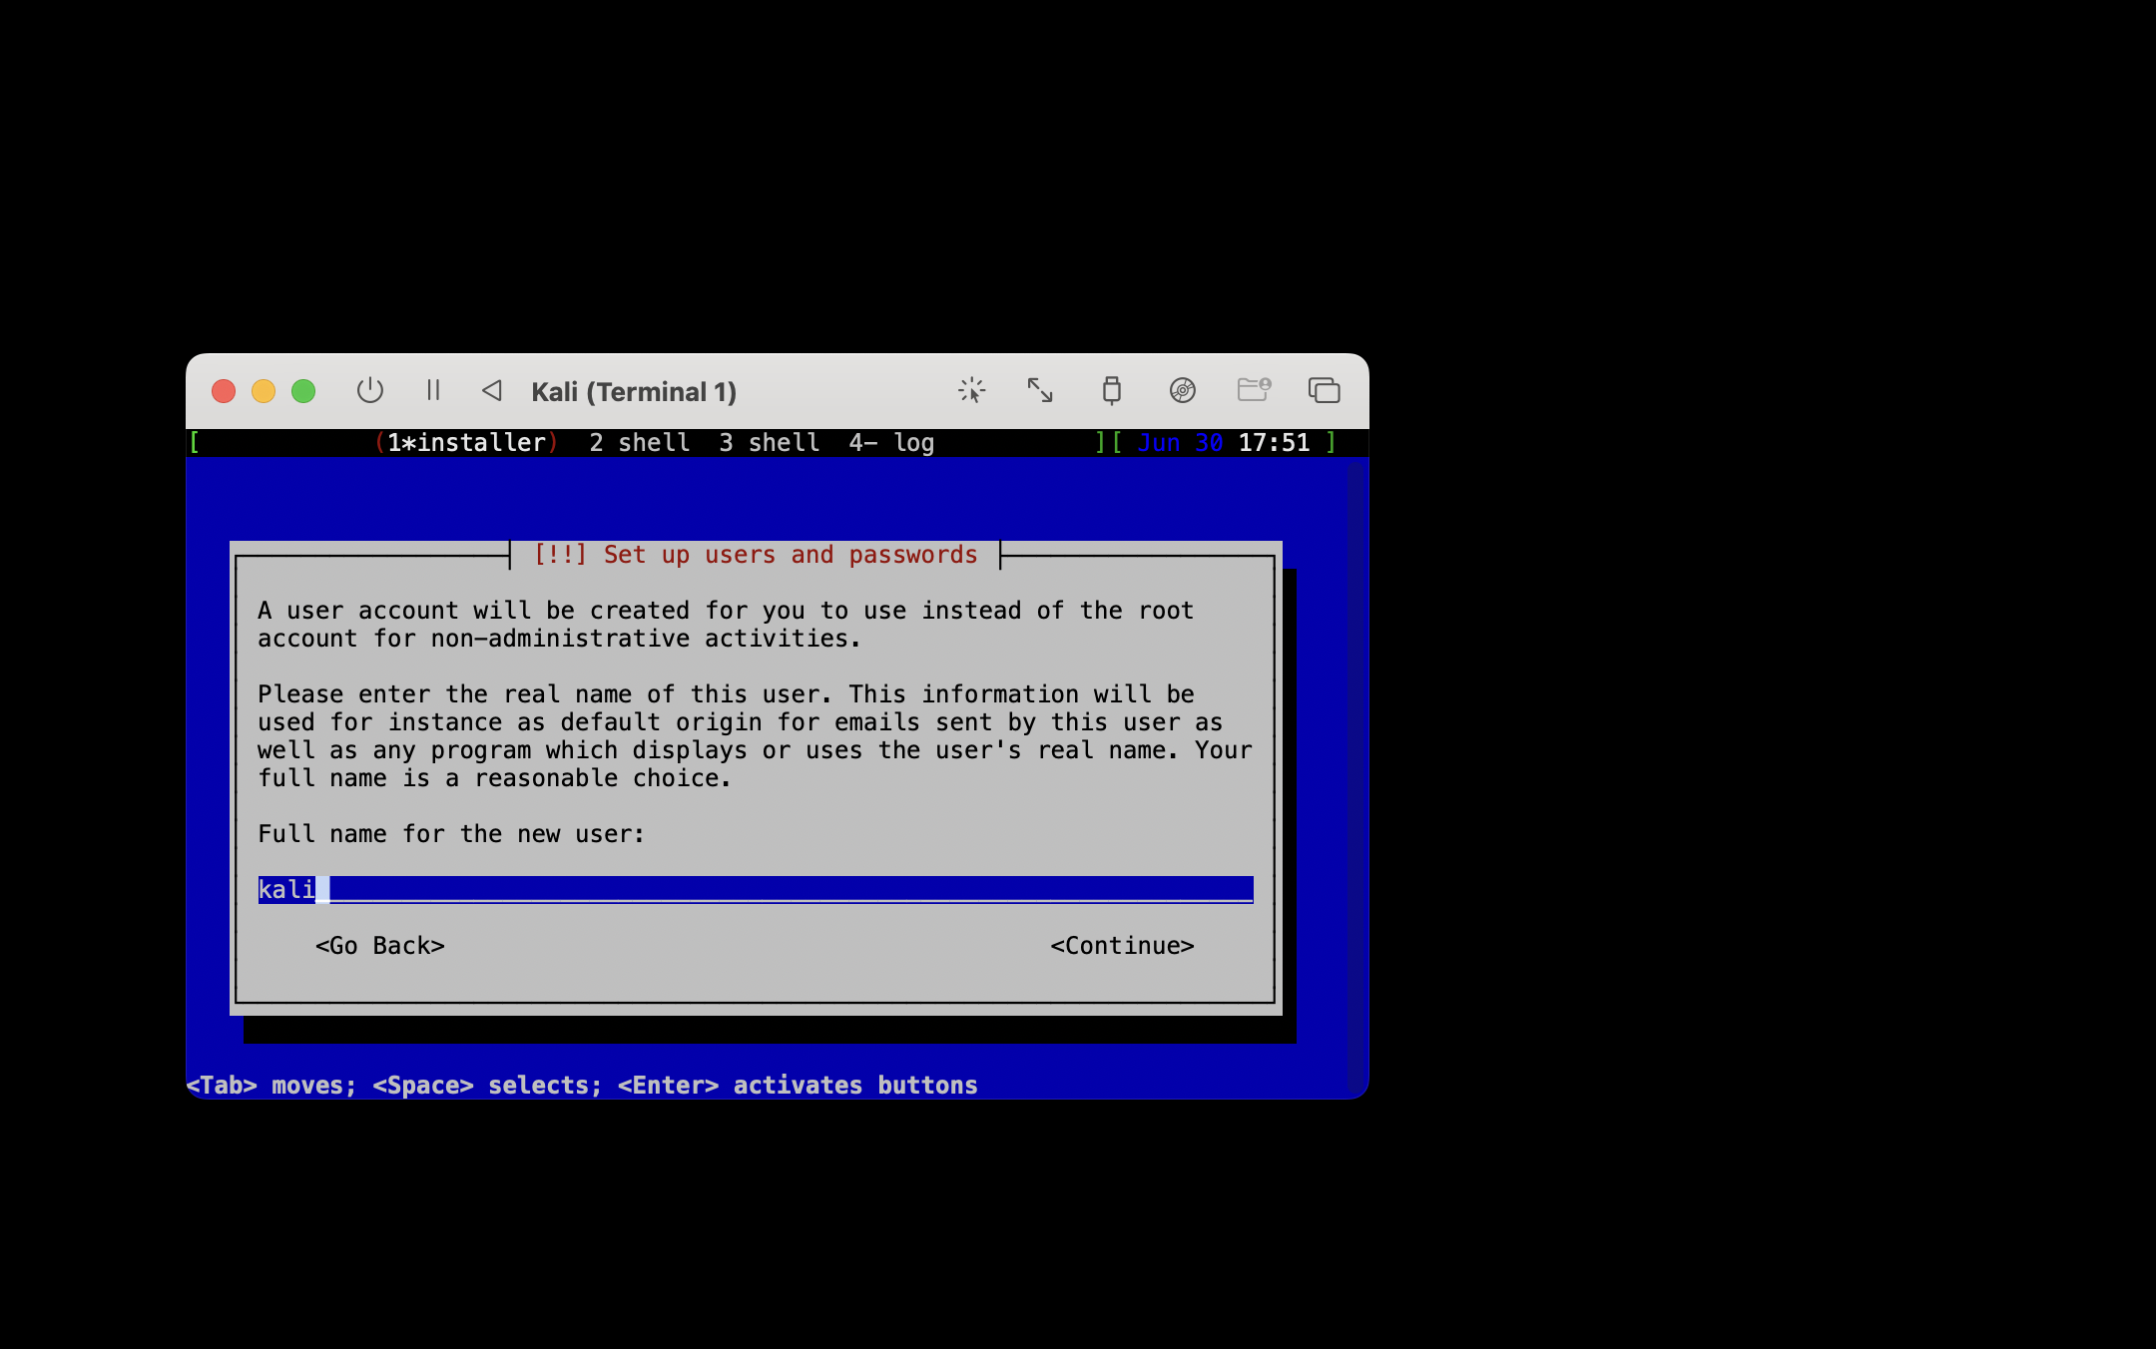Click the resize display arrows icon
2156x1349 pixels.
(1040, 390)
